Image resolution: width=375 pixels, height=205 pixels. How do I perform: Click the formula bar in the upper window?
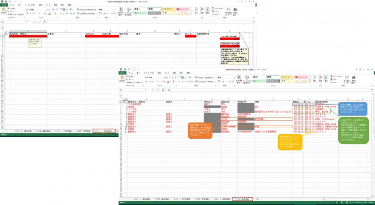click(131, 21)
